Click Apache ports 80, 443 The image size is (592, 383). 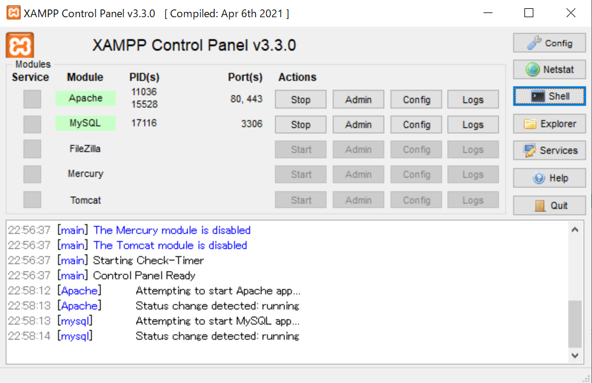click(246, 99)
